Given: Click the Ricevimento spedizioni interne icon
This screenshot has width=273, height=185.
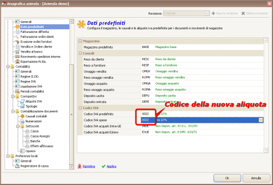Looking at the screenshot, I should pos(17,57).
